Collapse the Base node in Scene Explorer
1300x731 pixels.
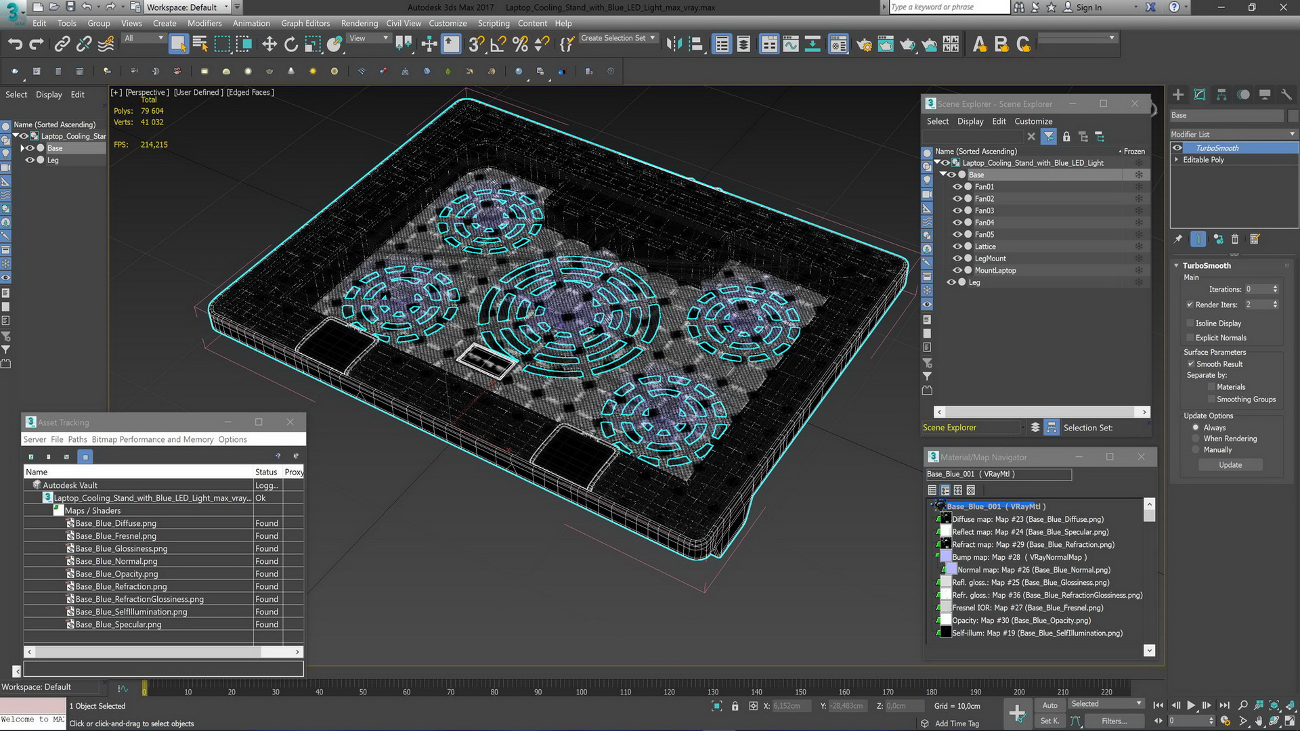click(942, 175)
